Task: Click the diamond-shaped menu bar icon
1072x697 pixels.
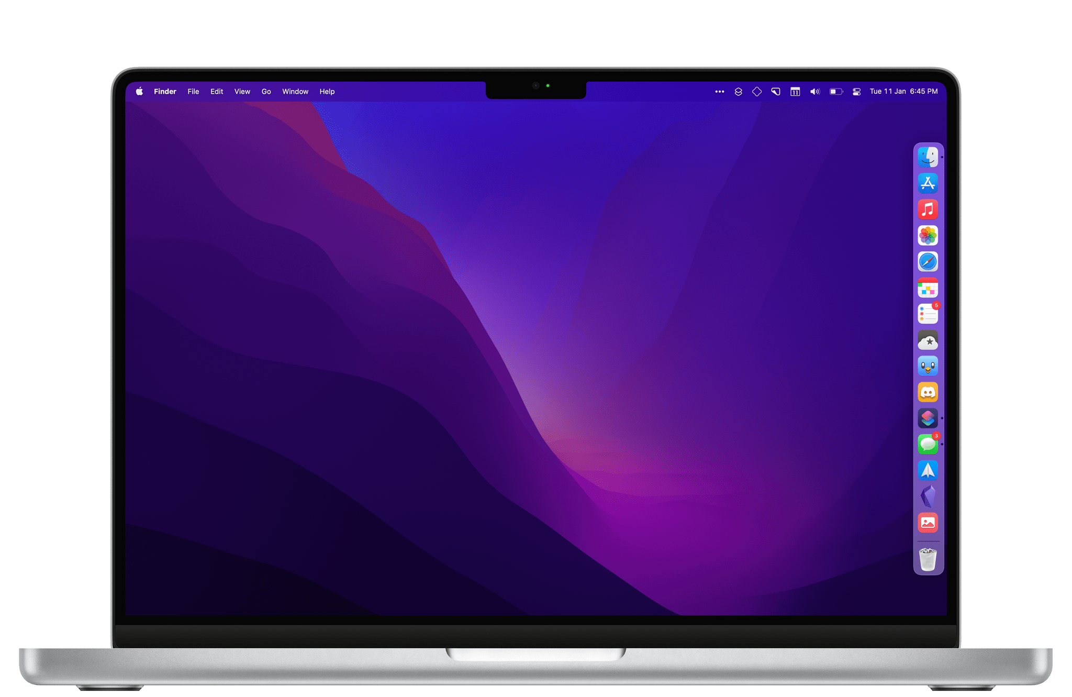Action: click(x=757, y=92)
